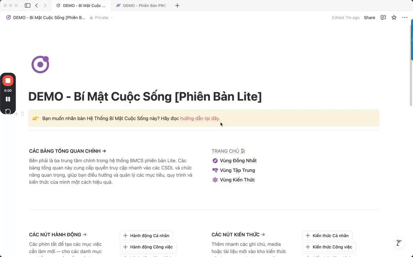Image resolution: width=413 pixels, height=257 pixels.
Task: Click the Share button
Action: (x=369, y=18)
